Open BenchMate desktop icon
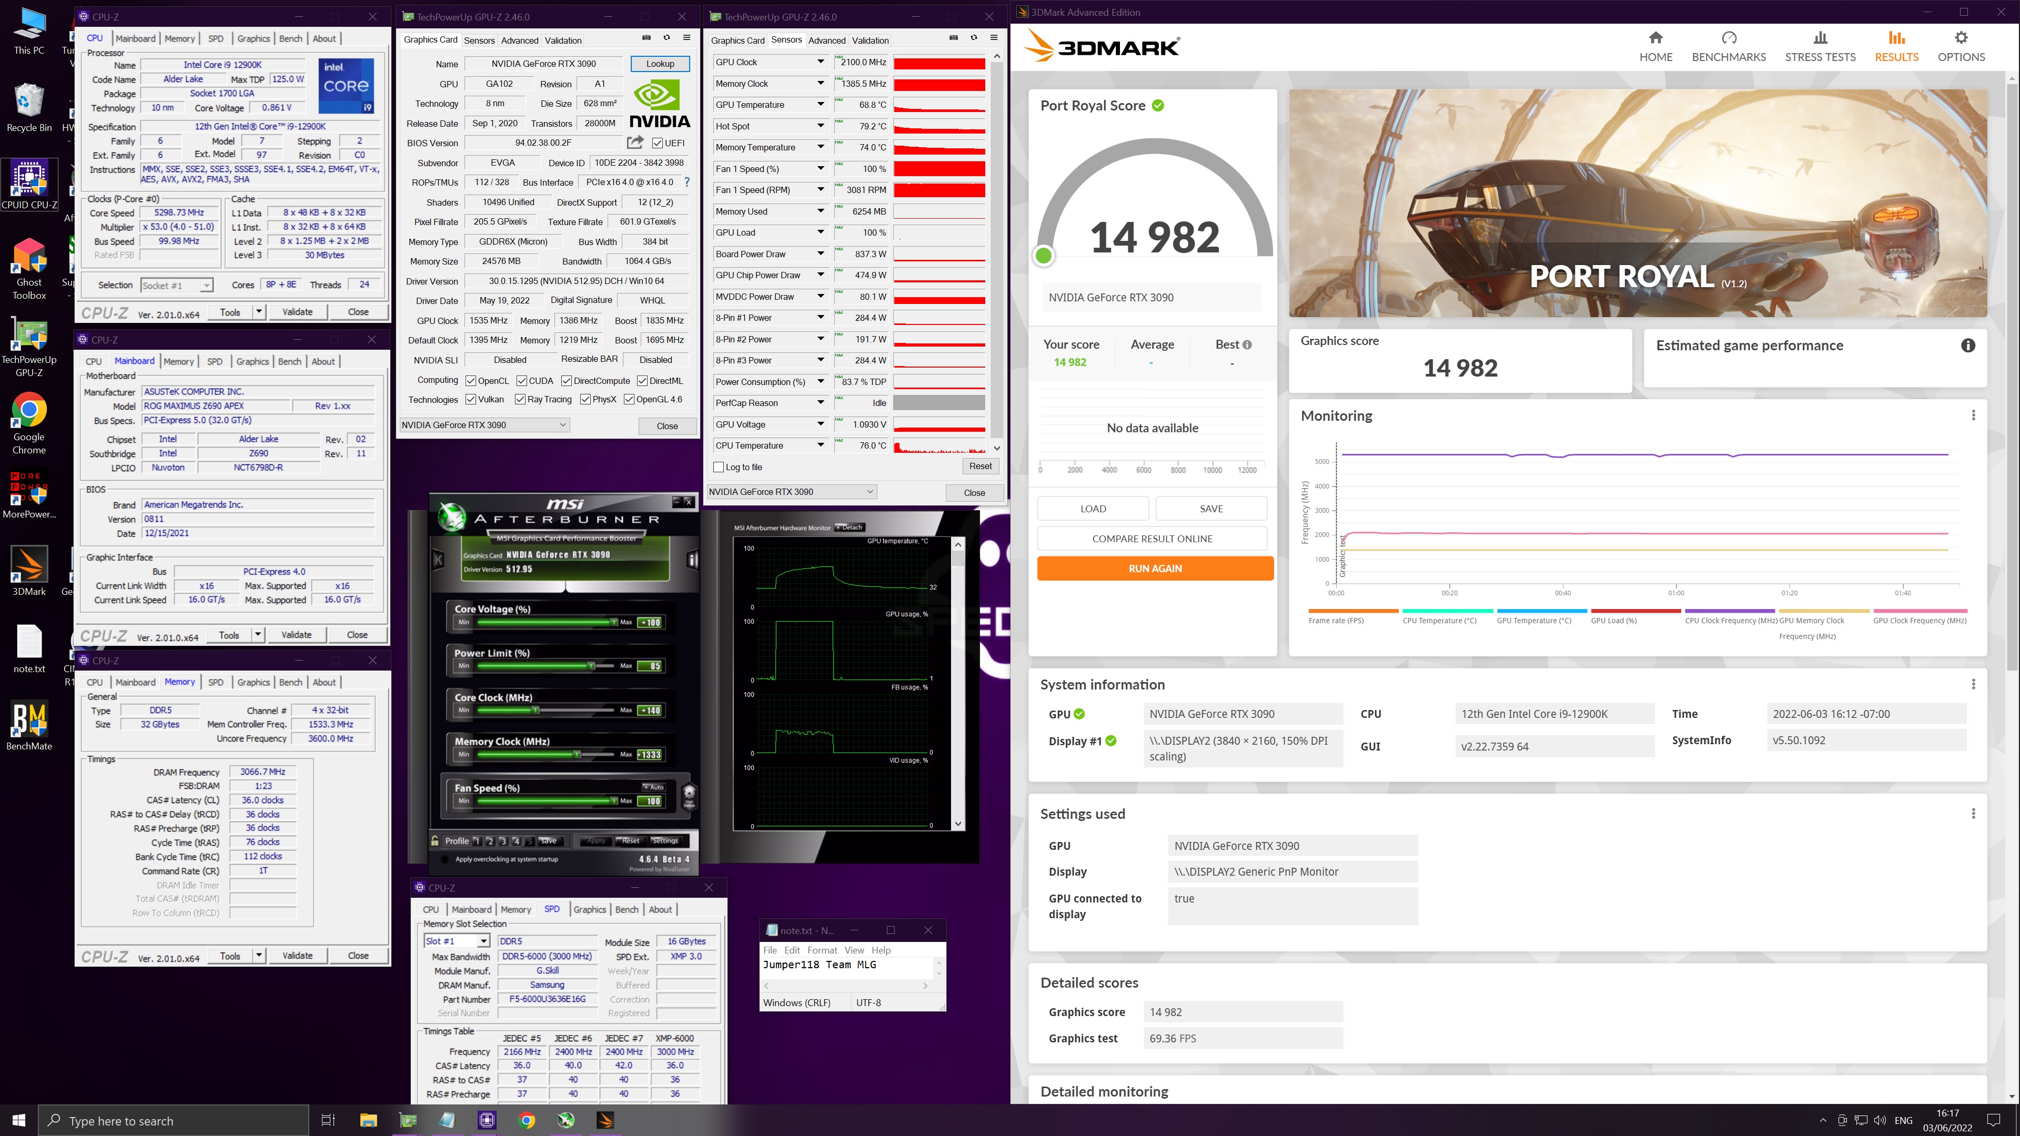Screen dimensions: 2020x1136 click(29, 725)
